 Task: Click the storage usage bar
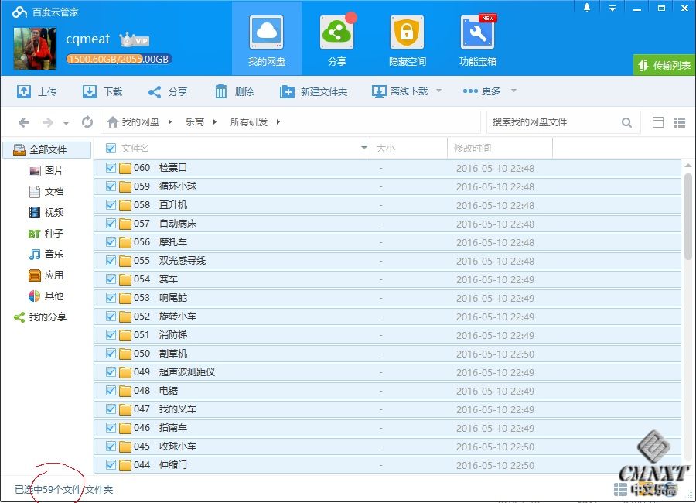pos(118,59)
